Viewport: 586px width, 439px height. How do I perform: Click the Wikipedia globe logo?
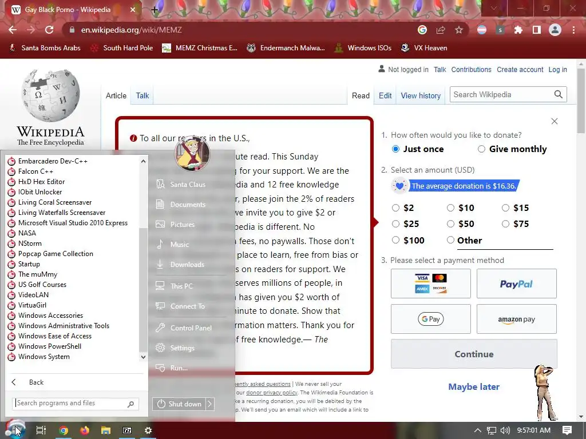coord(50,95)
